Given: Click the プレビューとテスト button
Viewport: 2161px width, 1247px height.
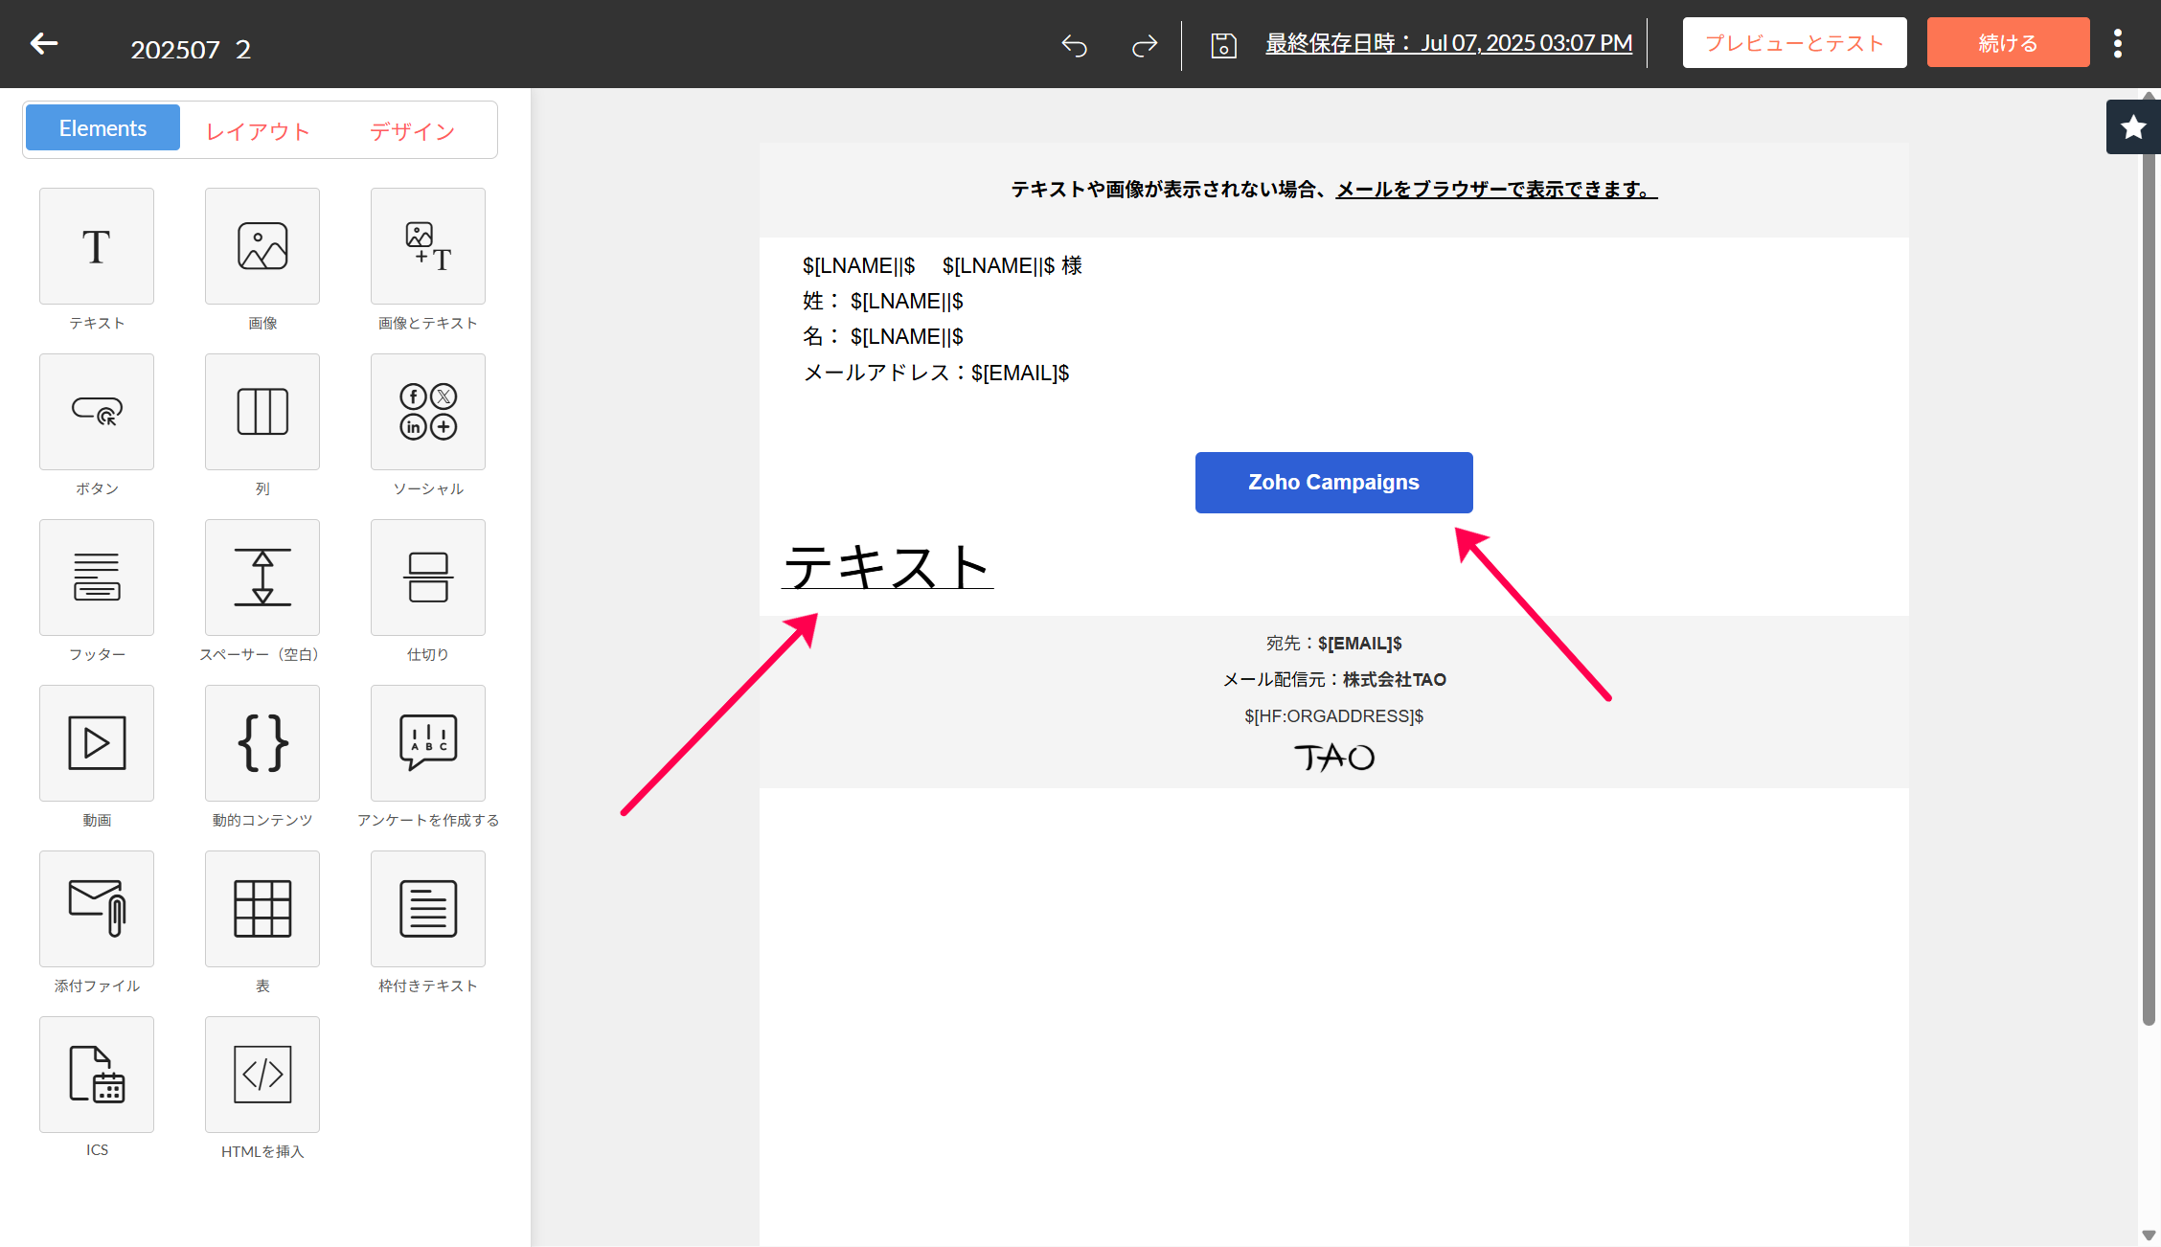Looking at the screenshot, I should point(1794,43).
